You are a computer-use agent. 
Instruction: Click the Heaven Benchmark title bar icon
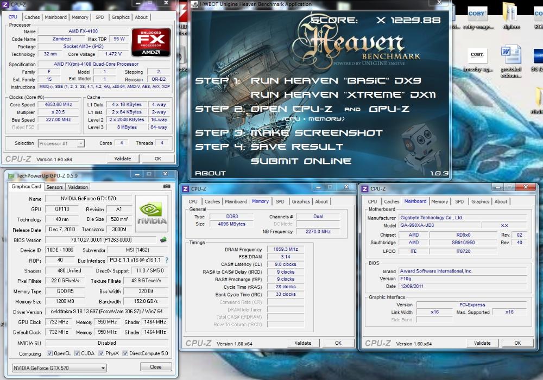click(194, 4)
